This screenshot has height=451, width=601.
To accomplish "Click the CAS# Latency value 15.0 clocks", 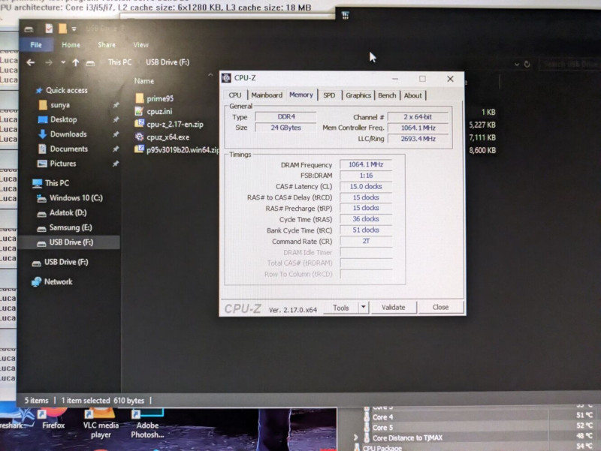I will (366, 186).
